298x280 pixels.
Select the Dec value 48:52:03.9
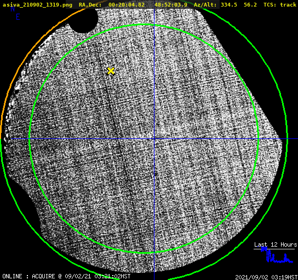pyautogui.click(x=171, y=5)
